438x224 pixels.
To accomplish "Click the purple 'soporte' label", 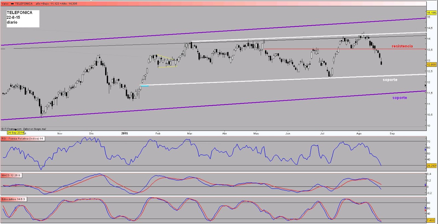I will pyautogui.click(x=400, y=97).
